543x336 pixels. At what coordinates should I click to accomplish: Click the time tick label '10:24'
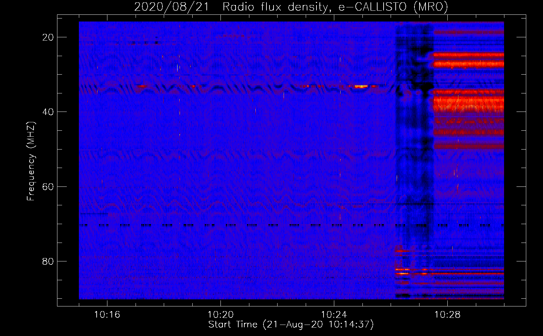[334, 315]
